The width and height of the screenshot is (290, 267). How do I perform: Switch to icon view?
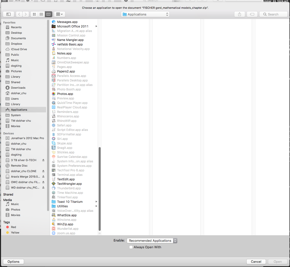coord(34,14)
